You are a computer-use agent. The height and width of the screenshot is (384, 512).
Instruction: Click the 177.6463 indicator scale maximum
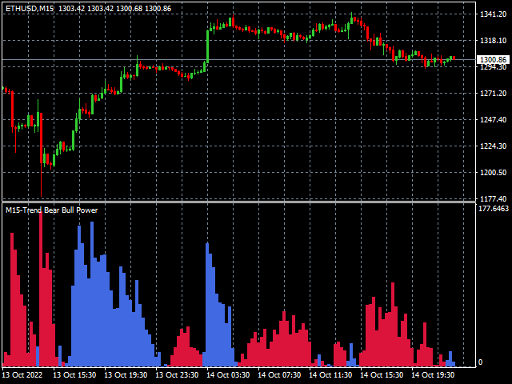pos(493,209)
